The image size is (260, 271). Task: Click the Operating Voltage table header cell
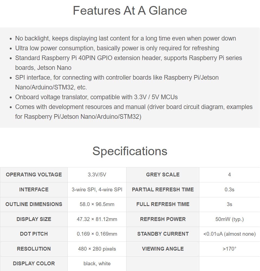click(x=34, y=175)
